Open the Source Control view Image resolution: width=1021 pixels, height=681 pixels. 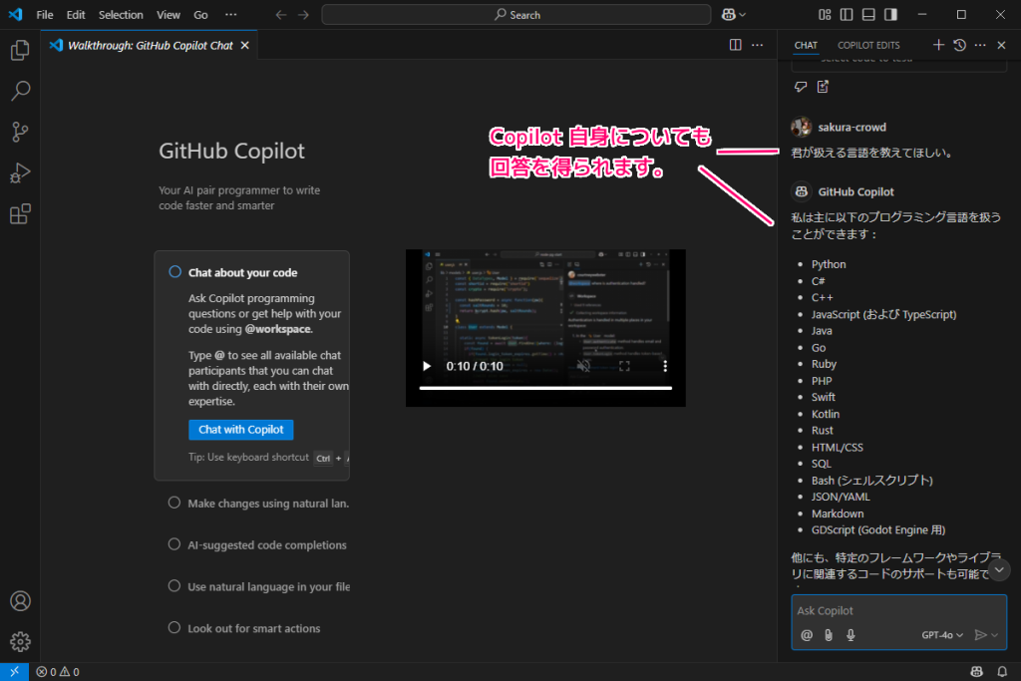(20, 132)
